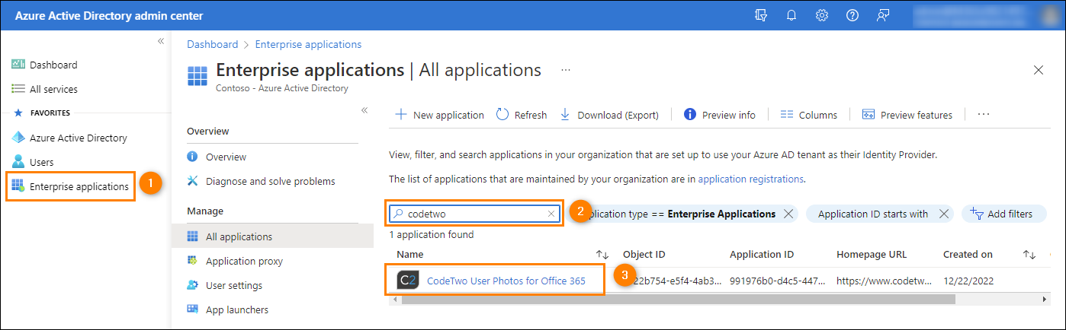Screen dimensions: 1066x330
Task: Click the Enterprise applications grid icon in title
Action: coord(197,76)
